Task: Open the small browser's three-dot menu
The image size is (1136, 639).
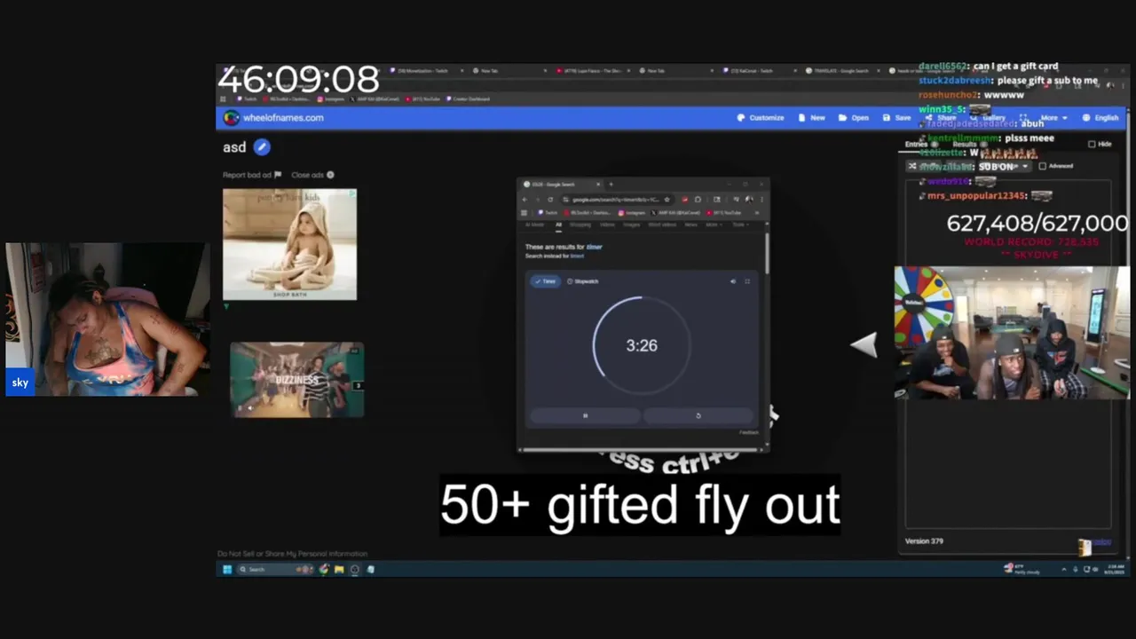Action: pos(761,199)
